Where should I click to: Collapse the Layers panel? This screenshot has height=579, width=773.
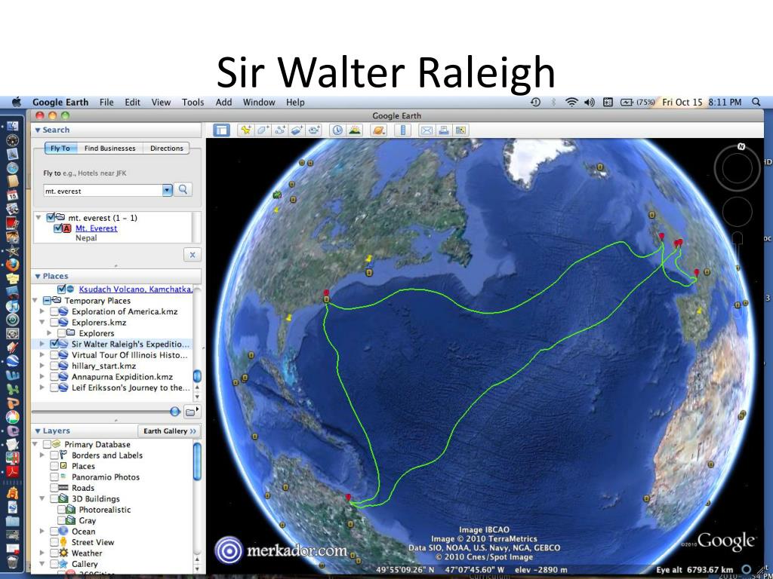(38, 430)
